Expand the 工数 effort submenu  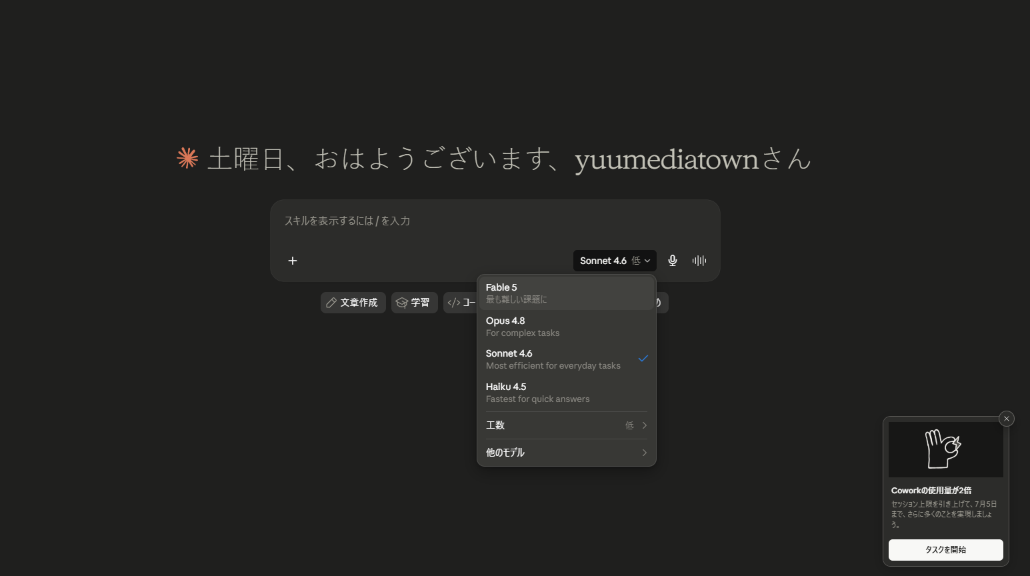tap(566, 425)
